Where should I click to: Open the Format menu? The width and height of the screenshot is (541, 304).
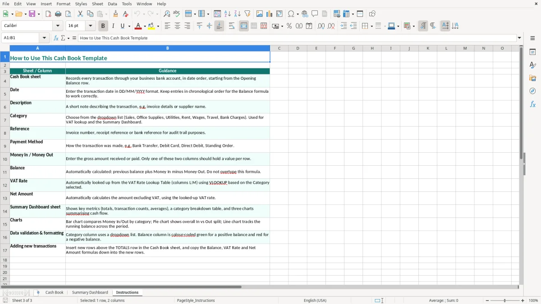pyautogui.click(x=63, y=4)
